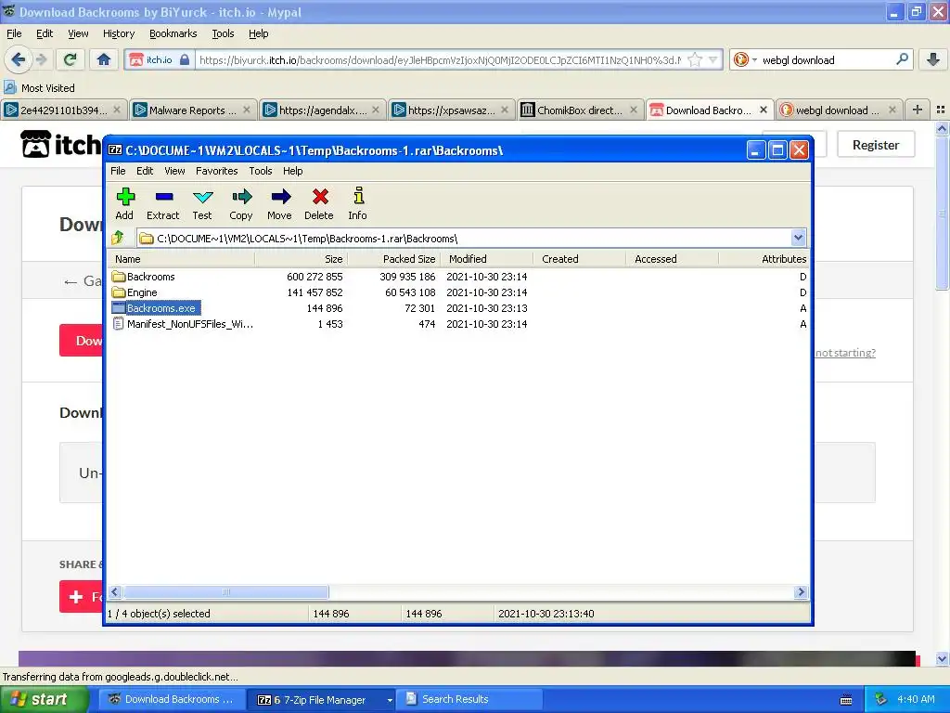950x713 pixels.
Task: Click the "not starting?" link
Action: 845,353
